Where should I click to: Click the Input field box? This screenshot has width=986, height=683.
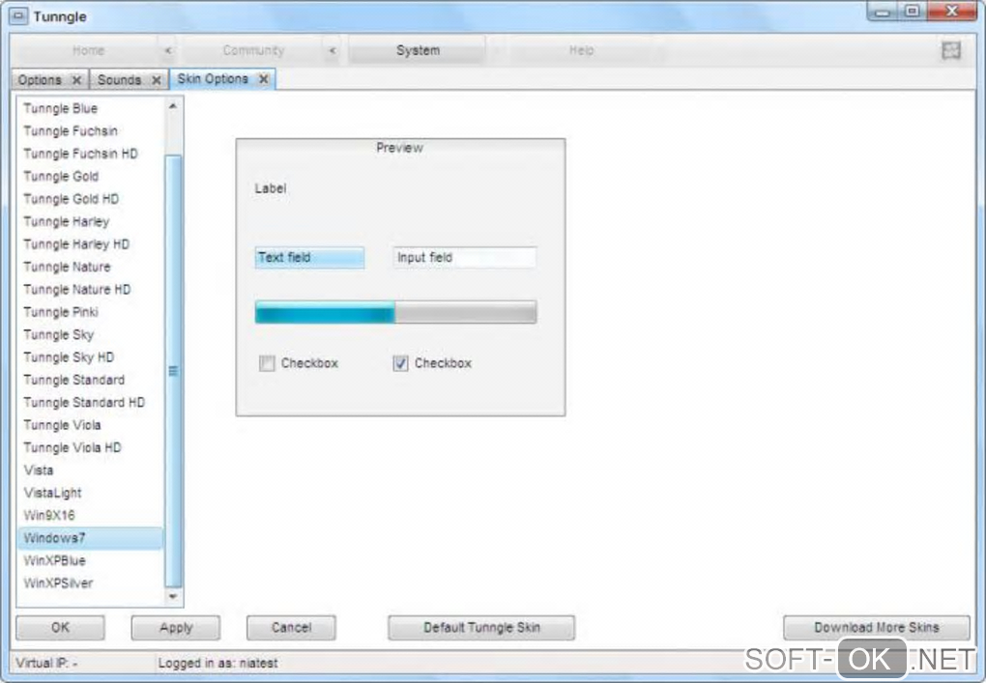click(464, 258)
